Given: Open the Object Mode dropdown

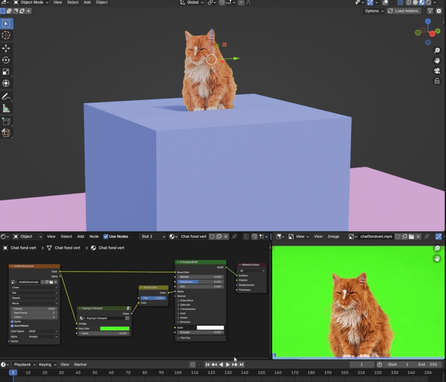Looking at the screenshot, I should tap(31, 2).
